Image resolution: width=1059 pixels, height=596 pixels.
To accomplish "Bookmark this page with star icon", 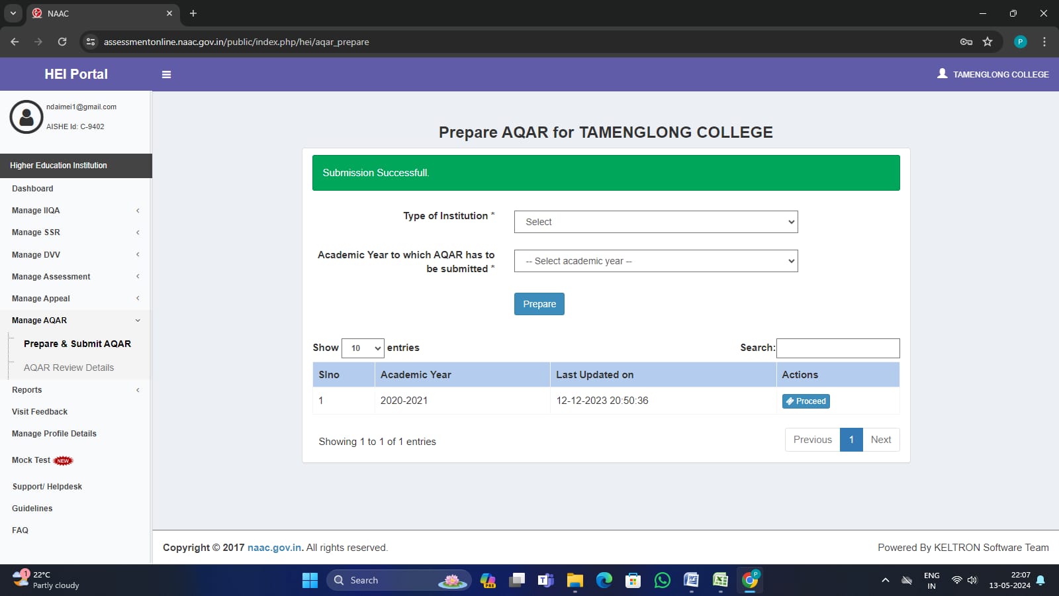I will click(x=988, y=42).
